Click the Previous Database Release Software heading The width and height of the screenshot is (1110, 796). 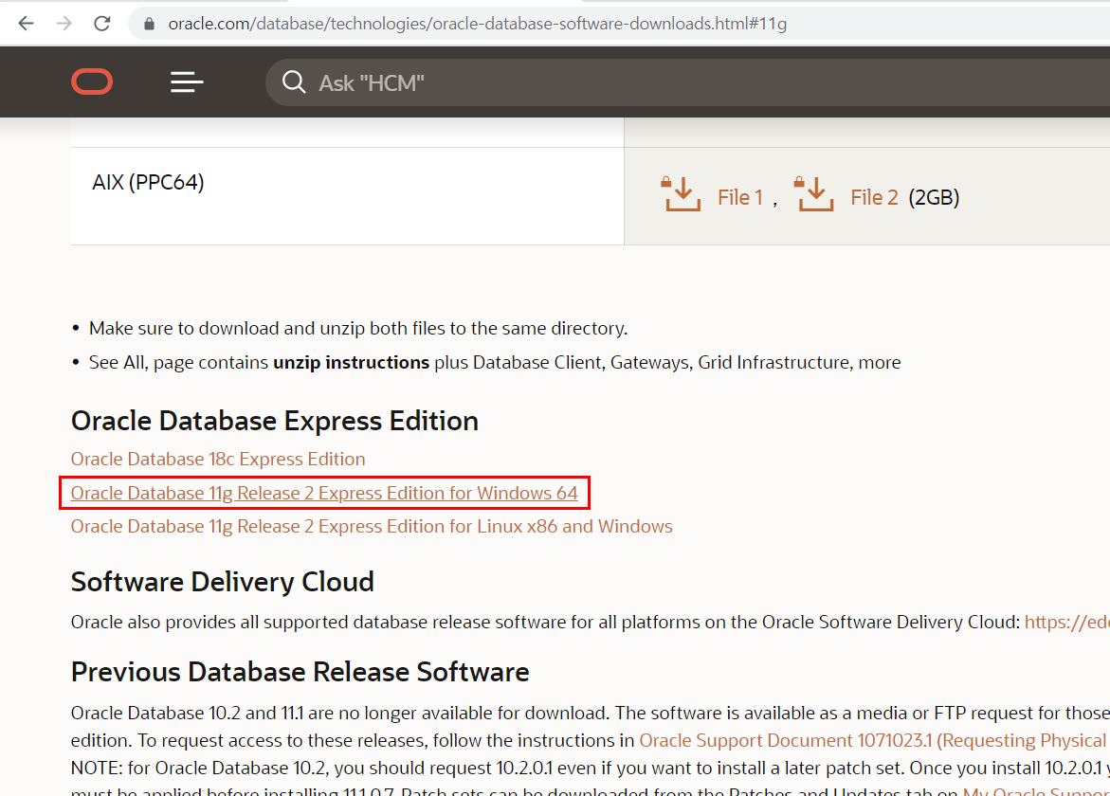pos(300,672)
